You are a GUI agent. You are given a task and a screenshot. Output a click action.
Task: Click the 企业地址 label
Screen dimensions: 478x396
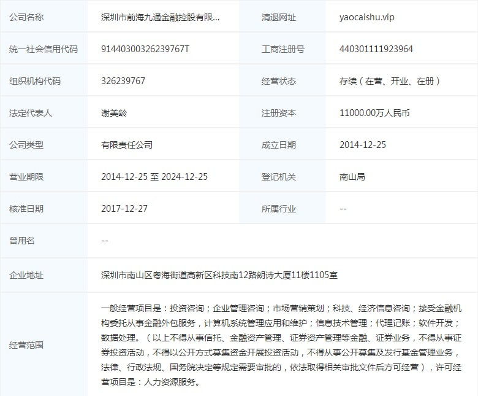pos(26,275)
